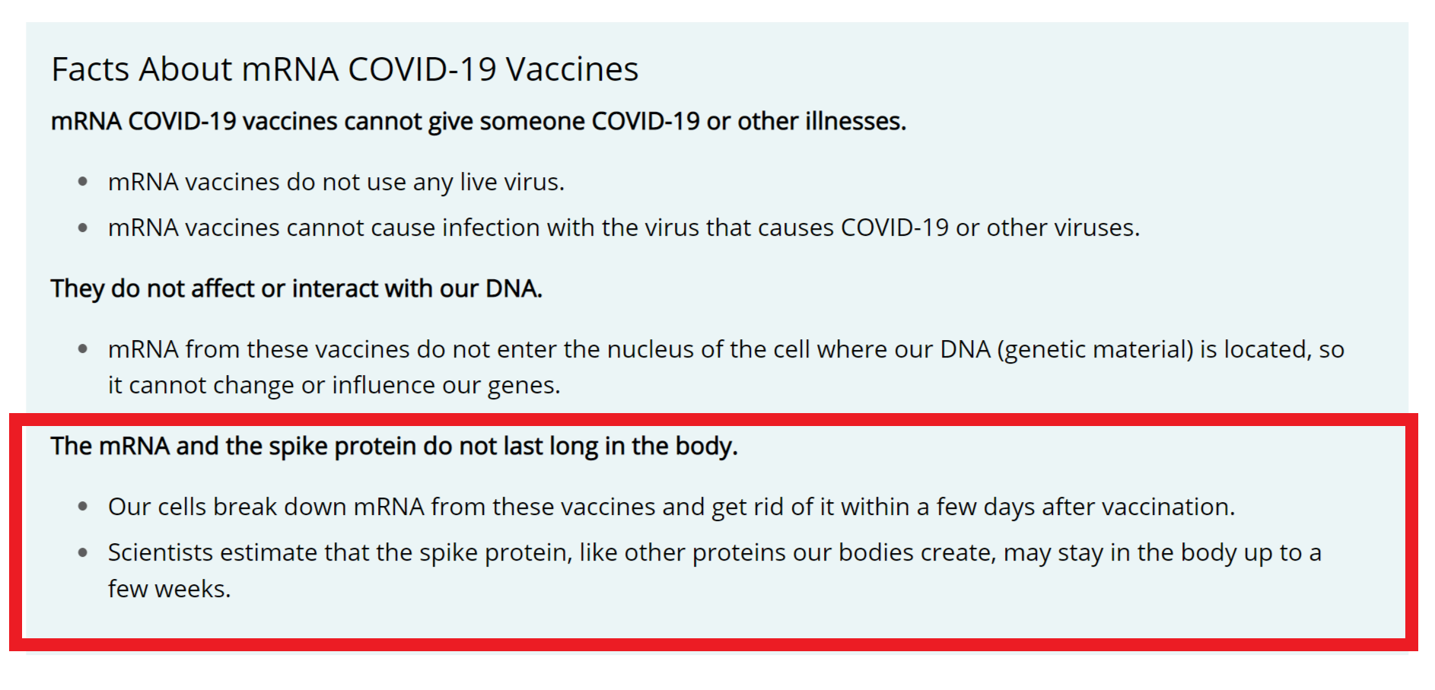Select the bold line about vaccines not giving COVID-19
Viewport: 1435px width, 690px height.
[x=479, y=122]
